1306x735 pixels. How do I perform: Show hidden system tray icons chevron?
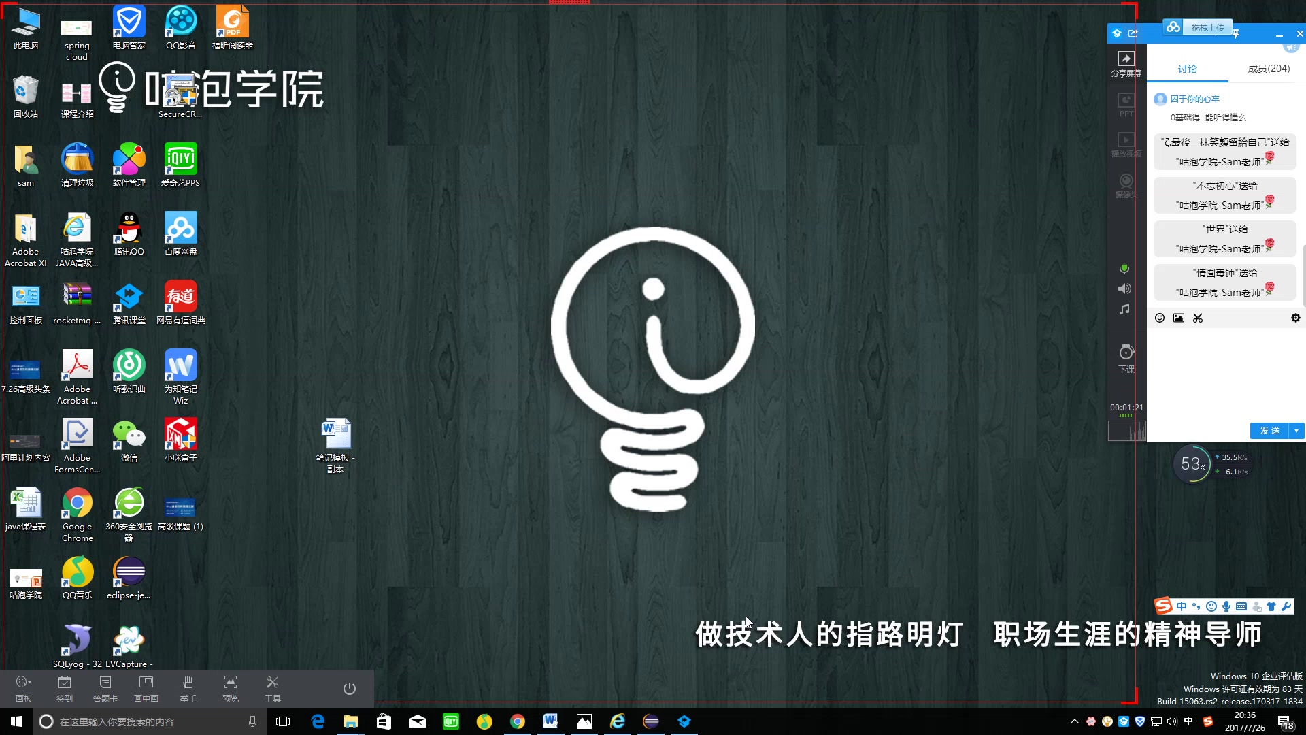pos(1075,721)
